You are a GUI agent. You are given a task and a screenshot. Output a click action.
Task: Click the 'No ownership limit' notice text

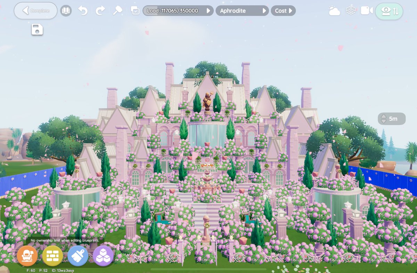(65, 240)
